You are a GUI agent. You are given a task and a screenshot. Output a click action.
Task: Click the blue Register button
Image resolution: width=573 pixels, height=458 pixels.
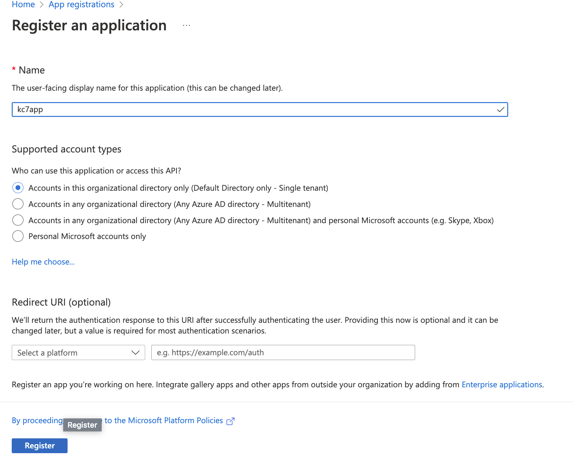[40, 446]
